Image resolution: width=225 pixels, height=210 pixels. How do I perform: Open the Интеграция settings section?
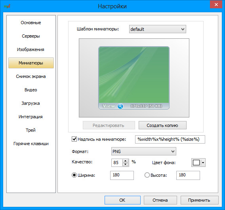tap(31, 117)
